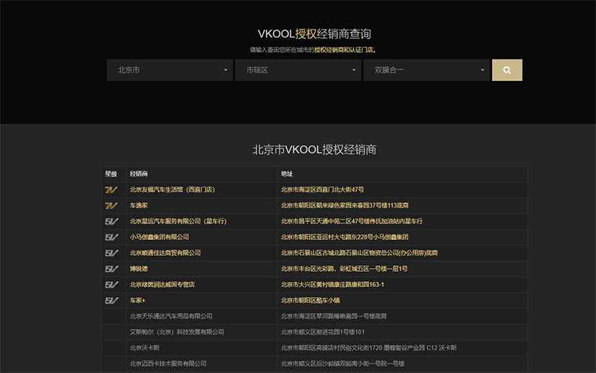Click the 7V star badge beside 车逸家
This screenshot has height=373, width=596.
tap(111, 206)
